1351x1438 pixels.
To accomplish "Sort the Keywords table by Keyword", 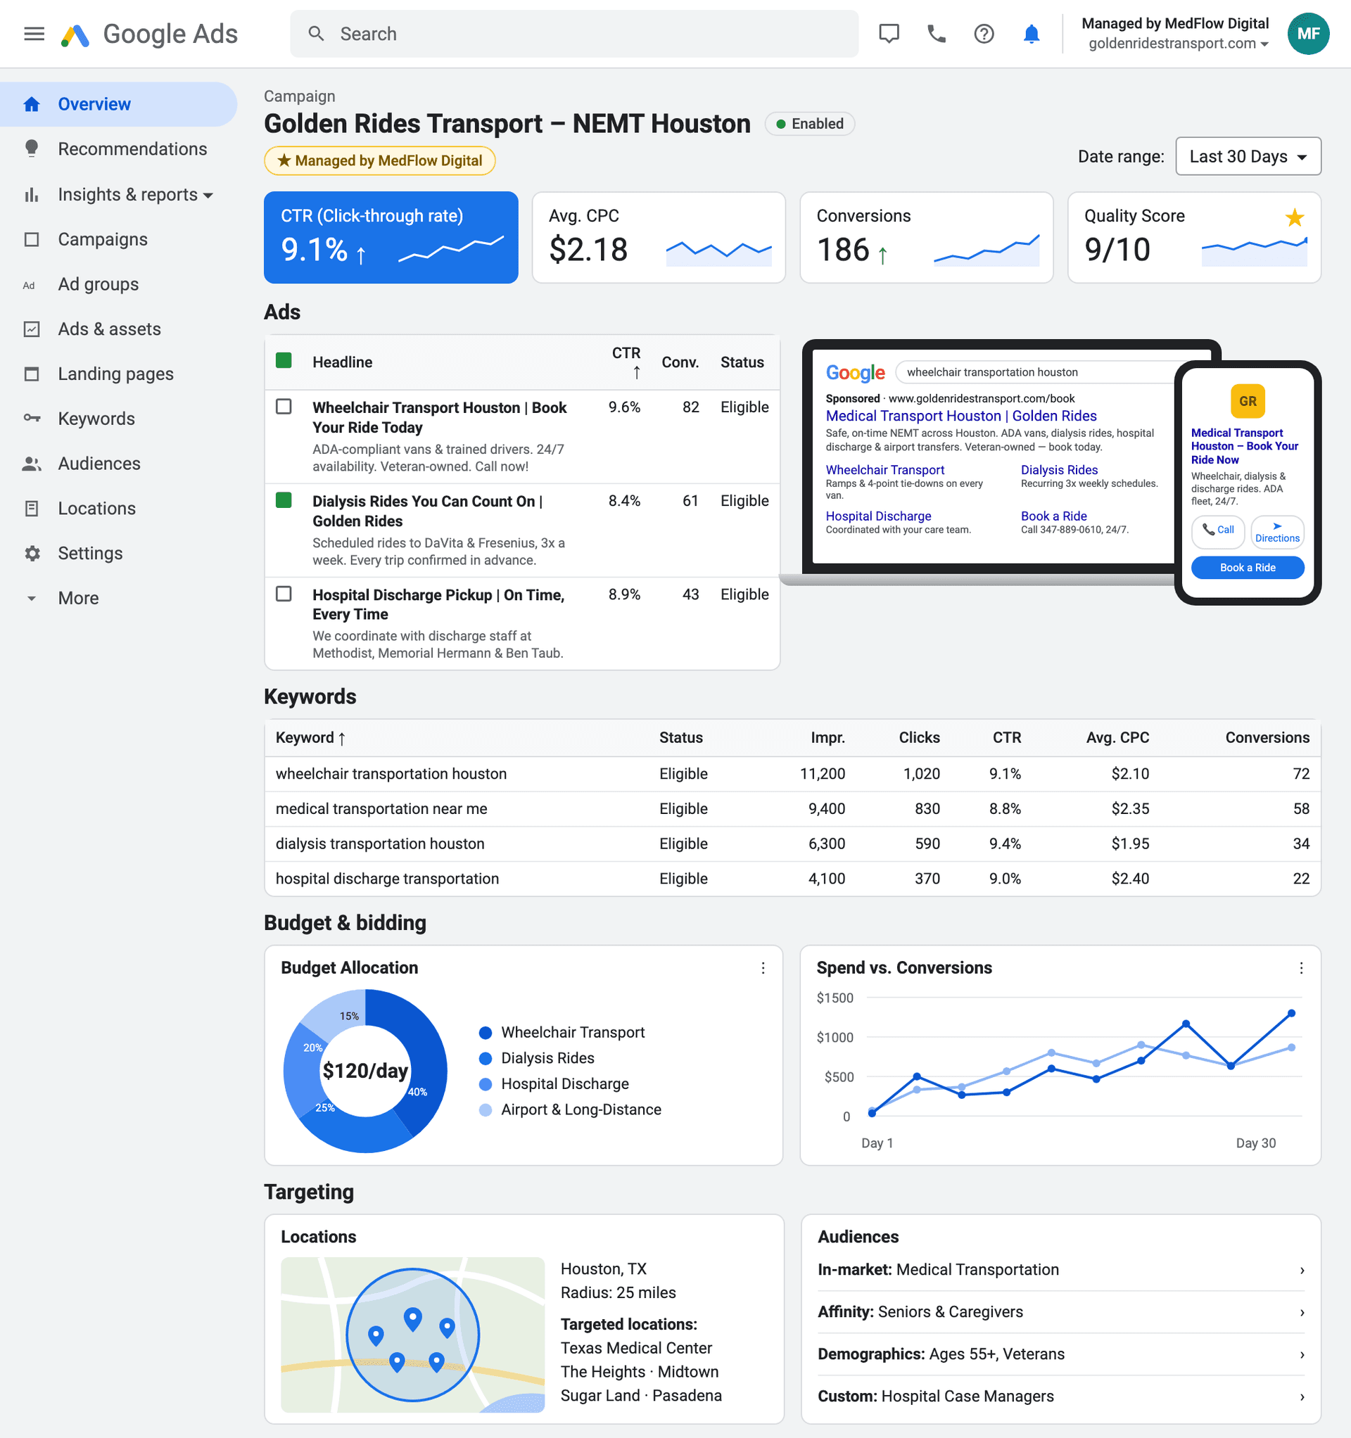I will pos(310,738).
